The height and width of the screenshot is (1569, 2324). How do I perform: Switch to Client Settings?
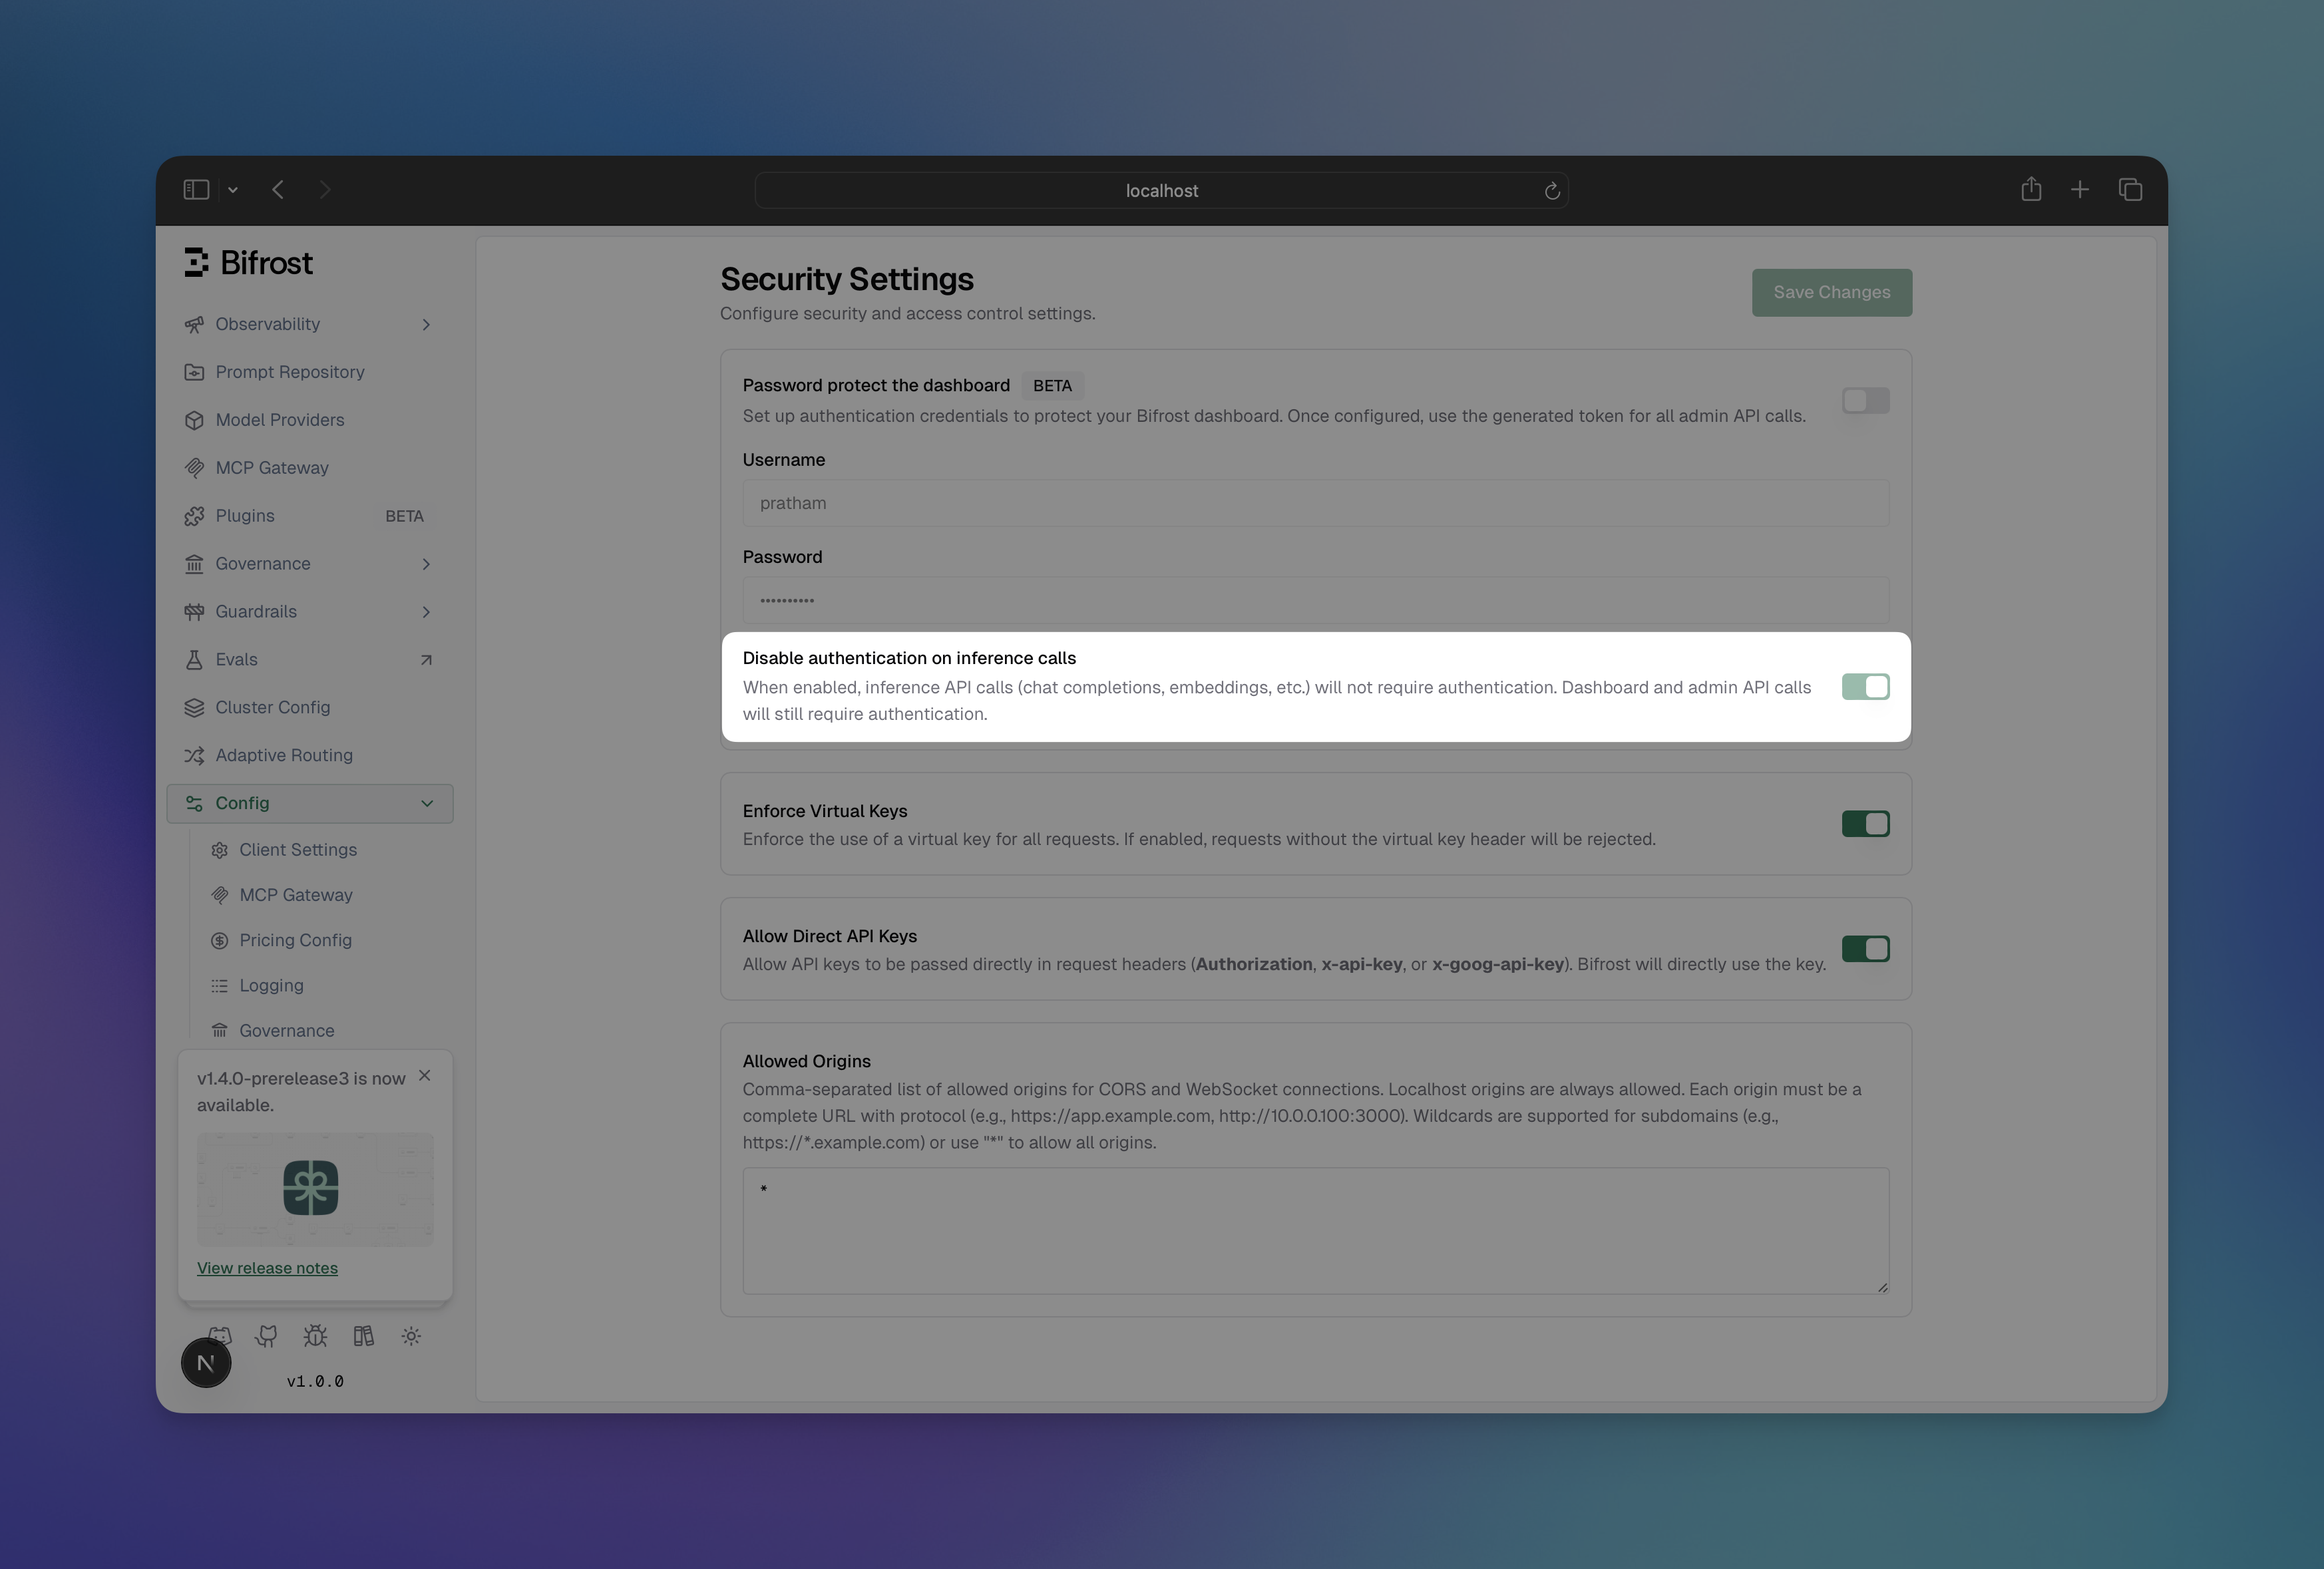click(297, 849)
